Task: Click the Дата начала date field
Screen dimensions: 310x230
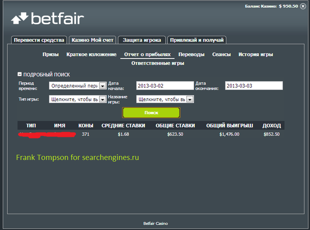Action: point(165,86)
